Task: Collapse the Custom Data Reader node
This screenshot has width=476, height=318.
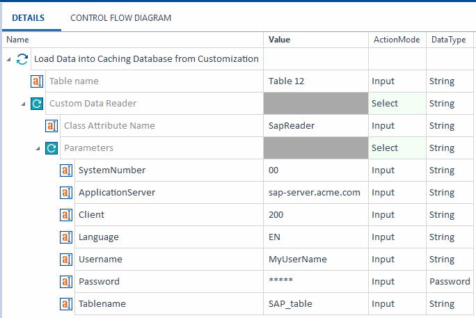Action: 23,104
